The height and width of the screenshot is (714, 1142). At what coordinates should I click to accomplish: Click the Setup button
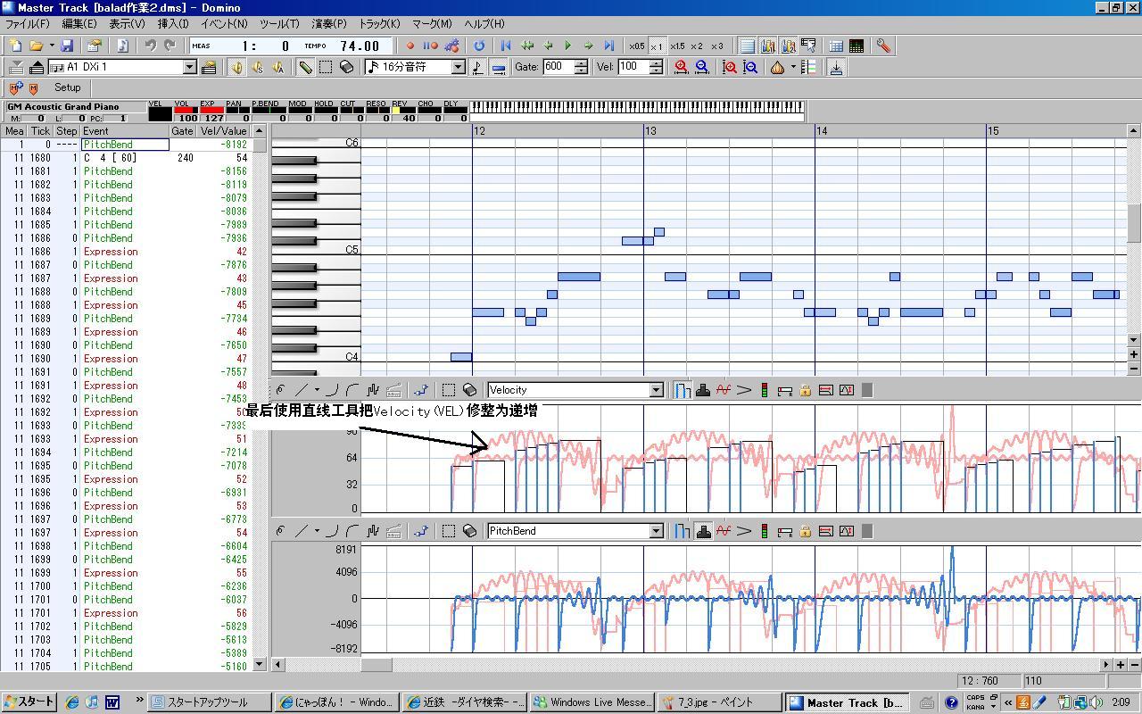[67, 87]
